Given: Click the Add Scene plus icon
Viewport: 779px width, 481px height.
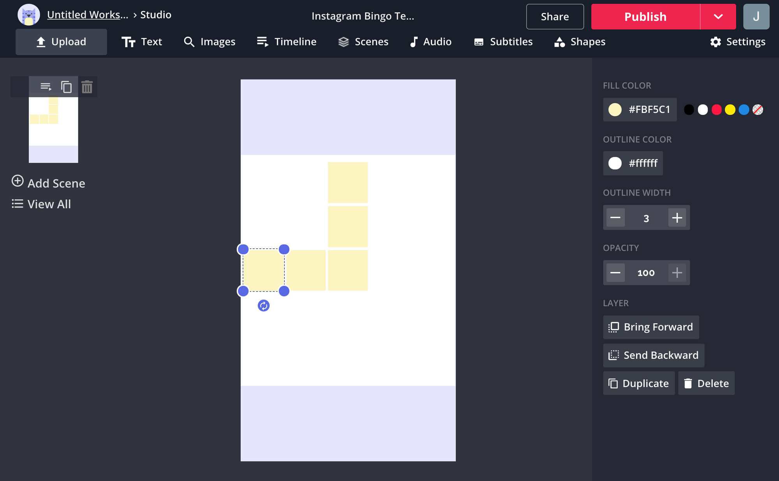Looking at the screenshot, I should tap(18, 181).
